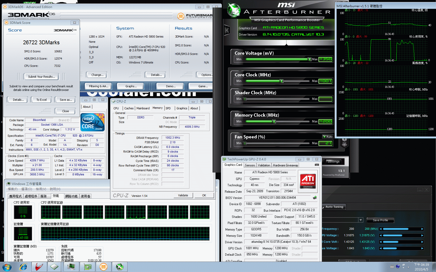
Task: Click the GPU-Z screenshot camera icon
Action: click(317, 164)
